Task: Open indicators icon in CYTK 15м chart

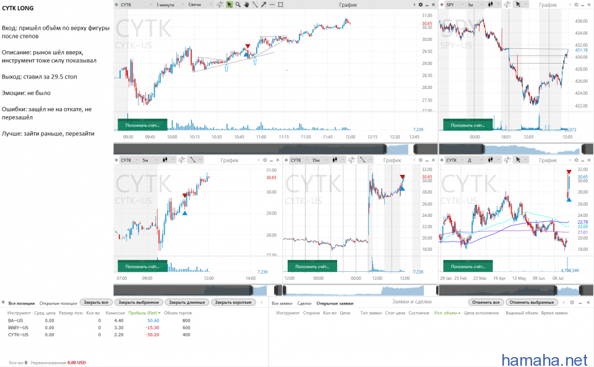Action: coord(351,160)
